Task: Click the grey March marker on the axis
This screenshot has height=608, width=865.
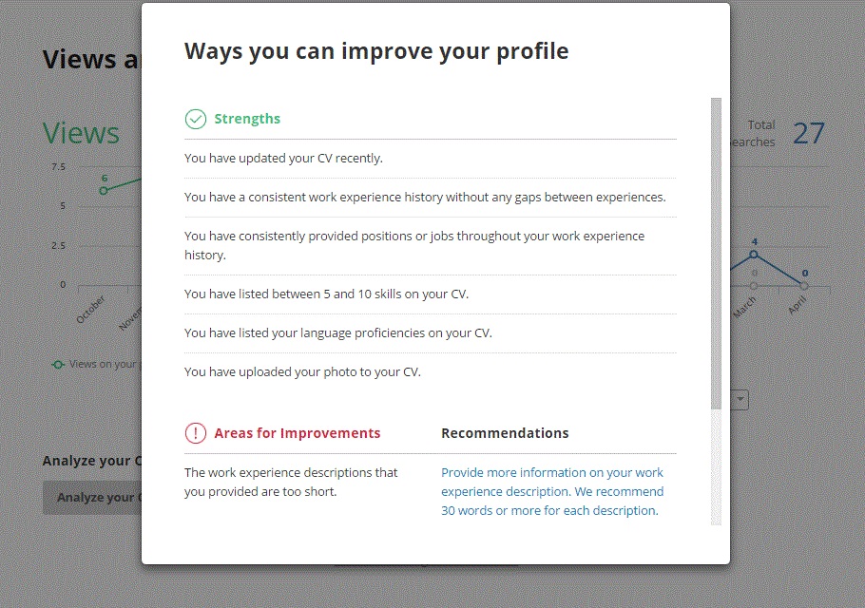Action: pos(754,285)
